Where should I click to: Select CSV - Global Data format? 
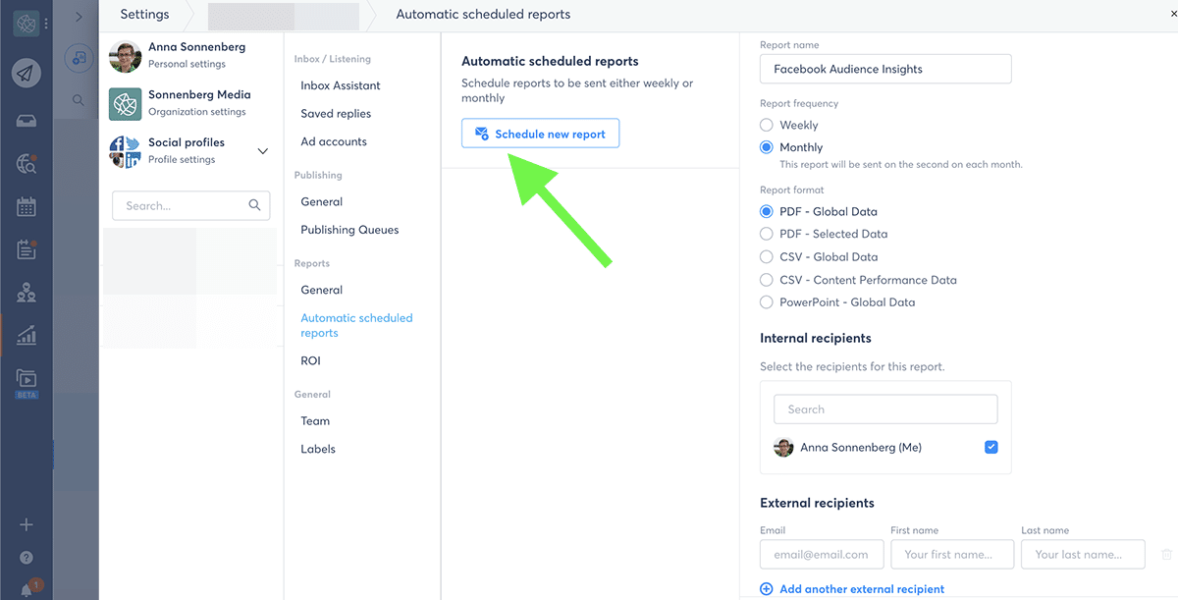pyautogui.click(x=767, y=257)
